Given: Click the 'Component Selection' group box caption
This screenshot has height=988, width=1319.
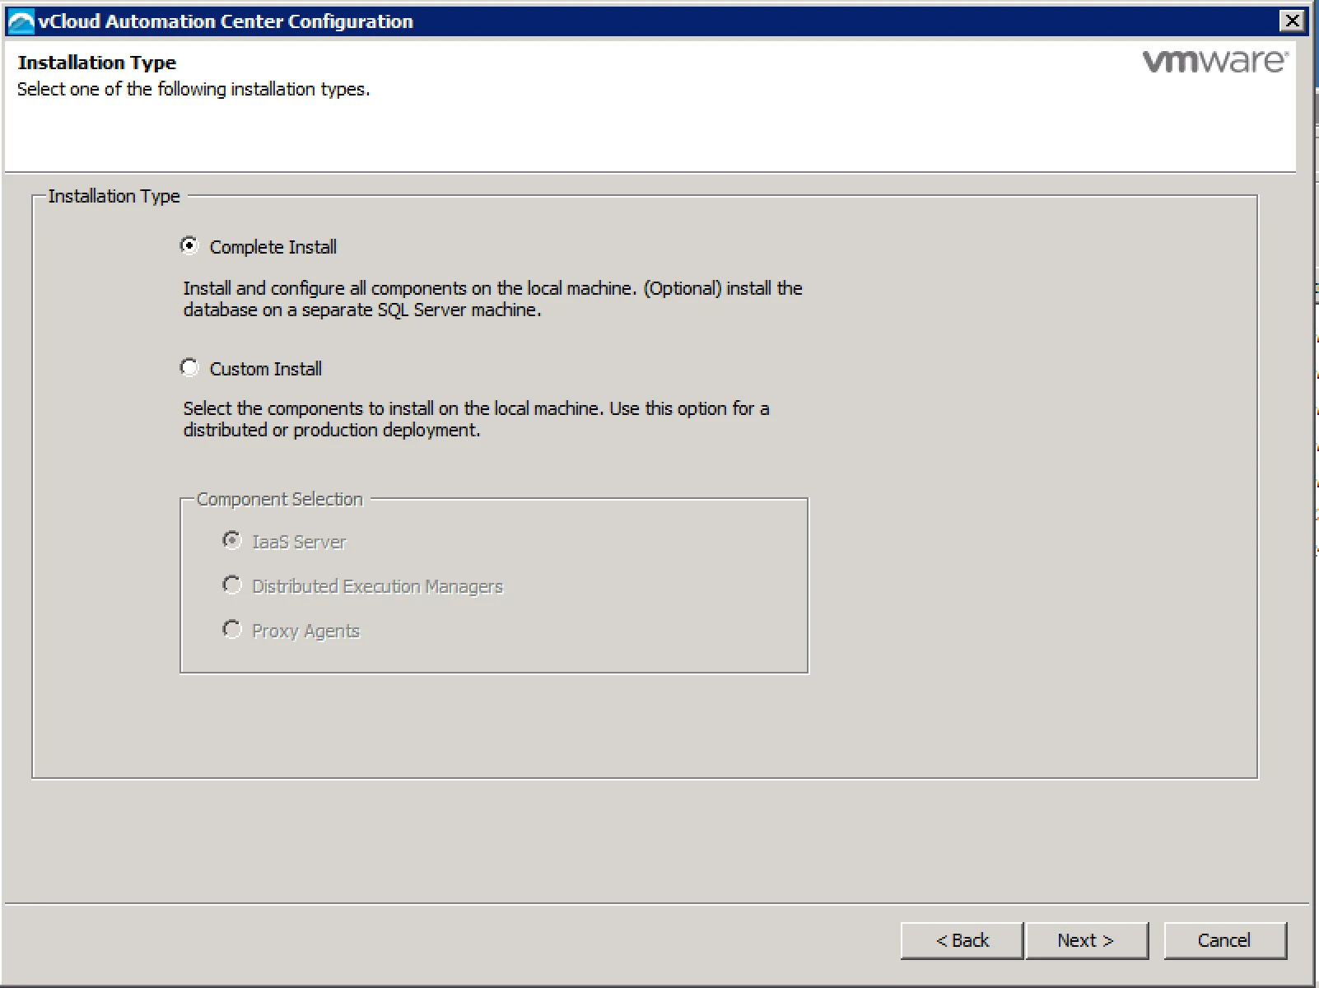Looking at the screenshot, I should tap(279, 499).
